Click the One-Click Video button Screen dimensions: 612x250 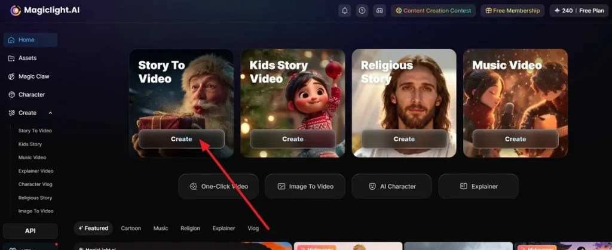[219, 187]
